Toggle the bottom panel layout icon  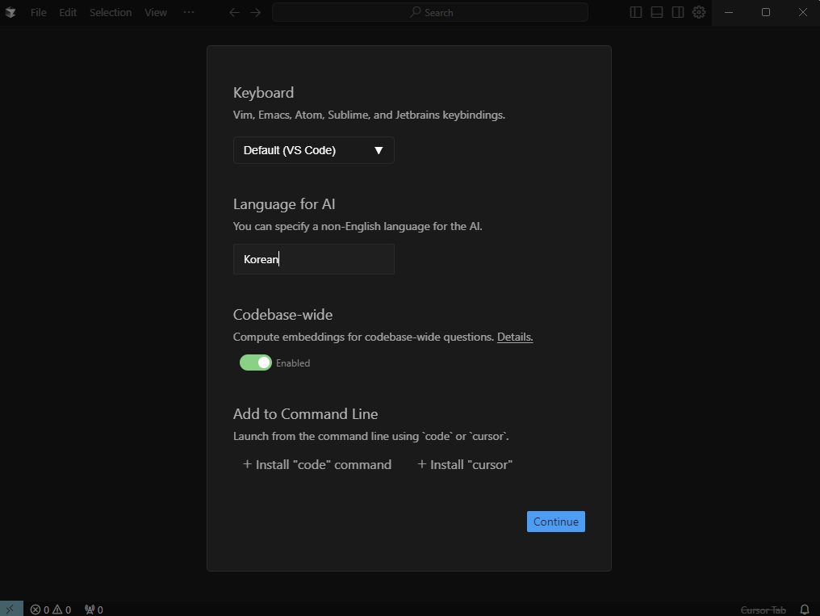pos(657,13)
